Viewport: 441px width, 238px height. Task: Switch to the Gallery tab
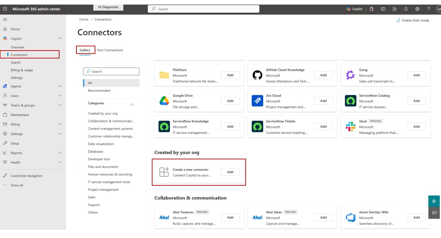tap(85, 50)
